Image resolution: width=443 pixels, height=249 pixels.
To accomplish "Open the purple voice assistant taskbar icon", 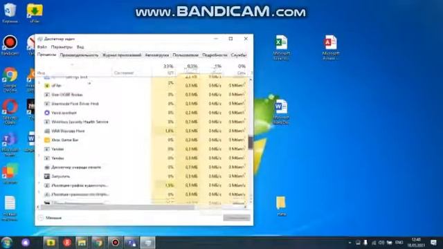I will coord(26,243).
